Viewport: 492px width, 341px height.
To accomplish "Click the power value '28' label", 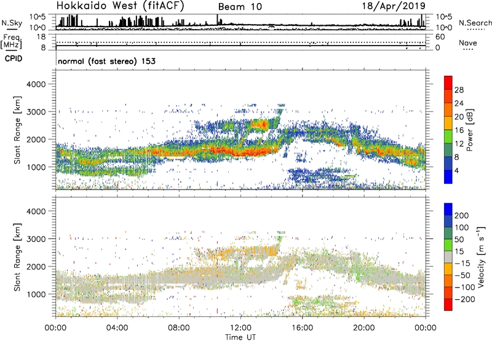I will (x=459, y=90).
